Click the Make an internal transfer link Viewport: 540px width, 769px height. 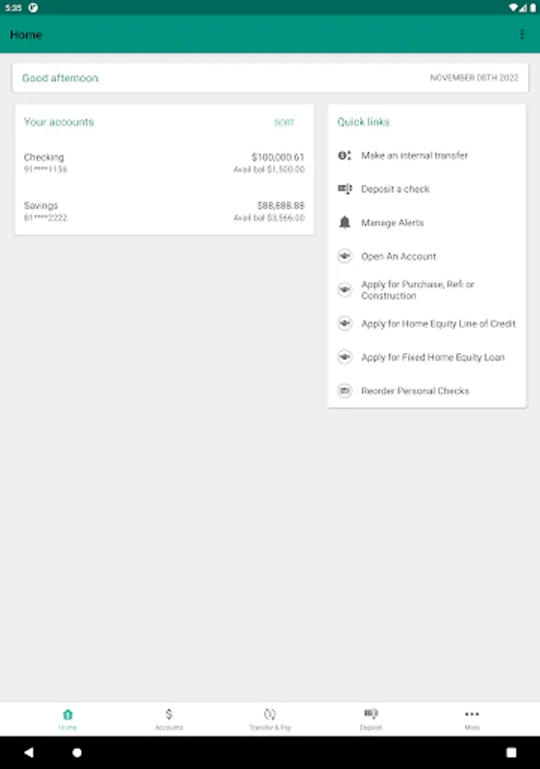[415, 156]
